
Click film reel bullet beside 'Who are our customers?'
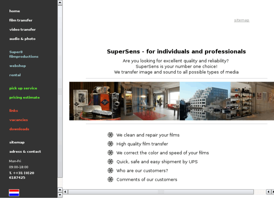(110, 170)
